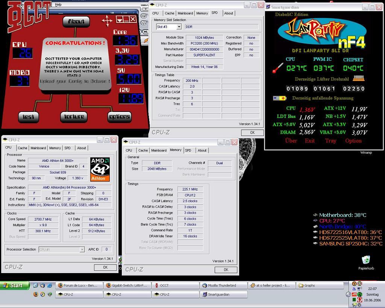Click the Winamp ML button behind OCCT
385x308 pixels.
[x=146, y=32]
